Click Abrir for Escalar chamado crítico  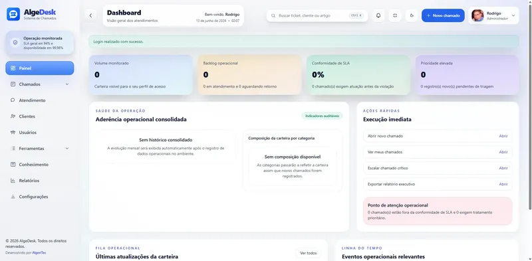click(x=503, y=168)
